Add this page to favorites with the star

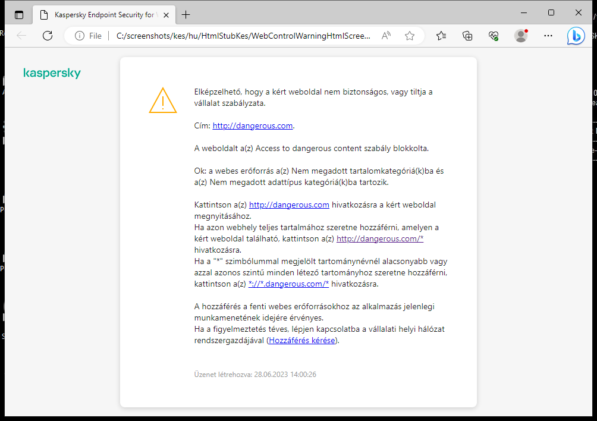(x=409, y=36)
